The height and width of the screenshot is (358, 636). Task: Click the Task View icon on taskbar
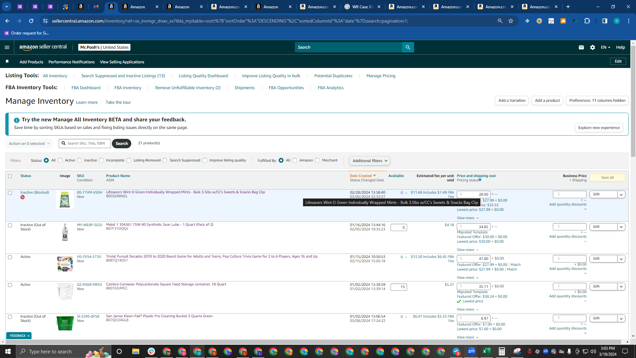(x=119, y=351)
